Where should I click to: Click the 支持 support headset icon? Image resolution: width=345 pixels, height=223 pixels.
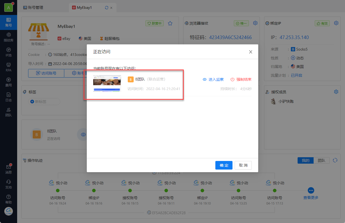pyautogui.click(x=9, y=184)
